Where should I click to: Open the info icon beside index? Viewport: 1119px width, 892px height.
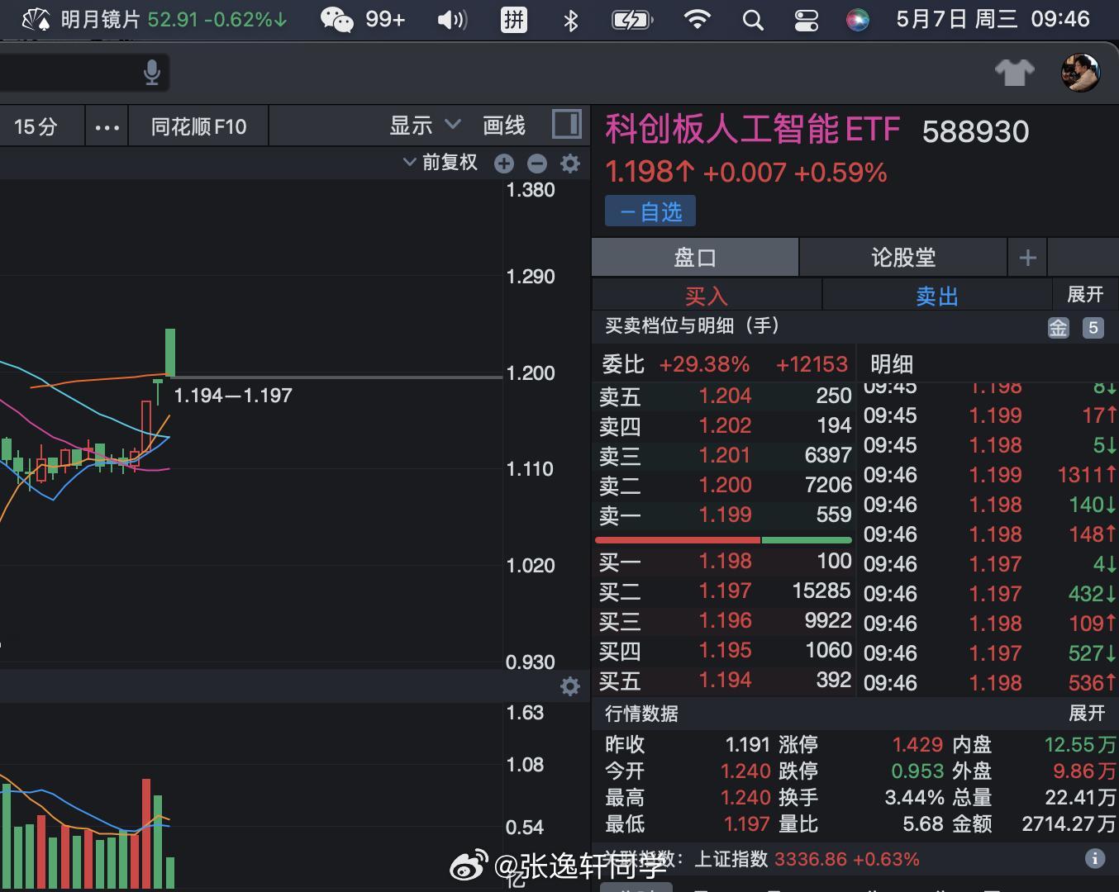1095,858
